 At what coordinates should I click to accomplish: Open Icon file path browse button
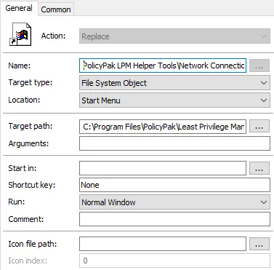tap(259, 244)
